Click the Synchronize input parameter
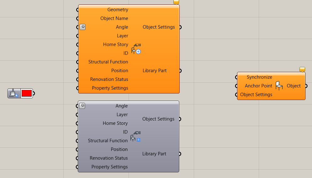 [x=259, y=77]
